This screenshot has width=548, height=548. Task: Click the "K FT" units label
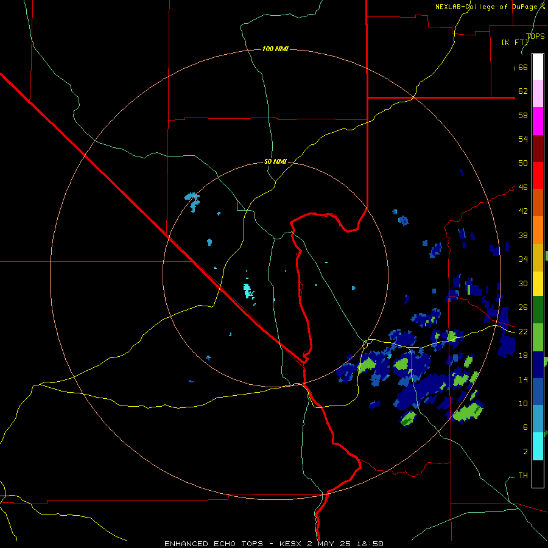[515, 42]
